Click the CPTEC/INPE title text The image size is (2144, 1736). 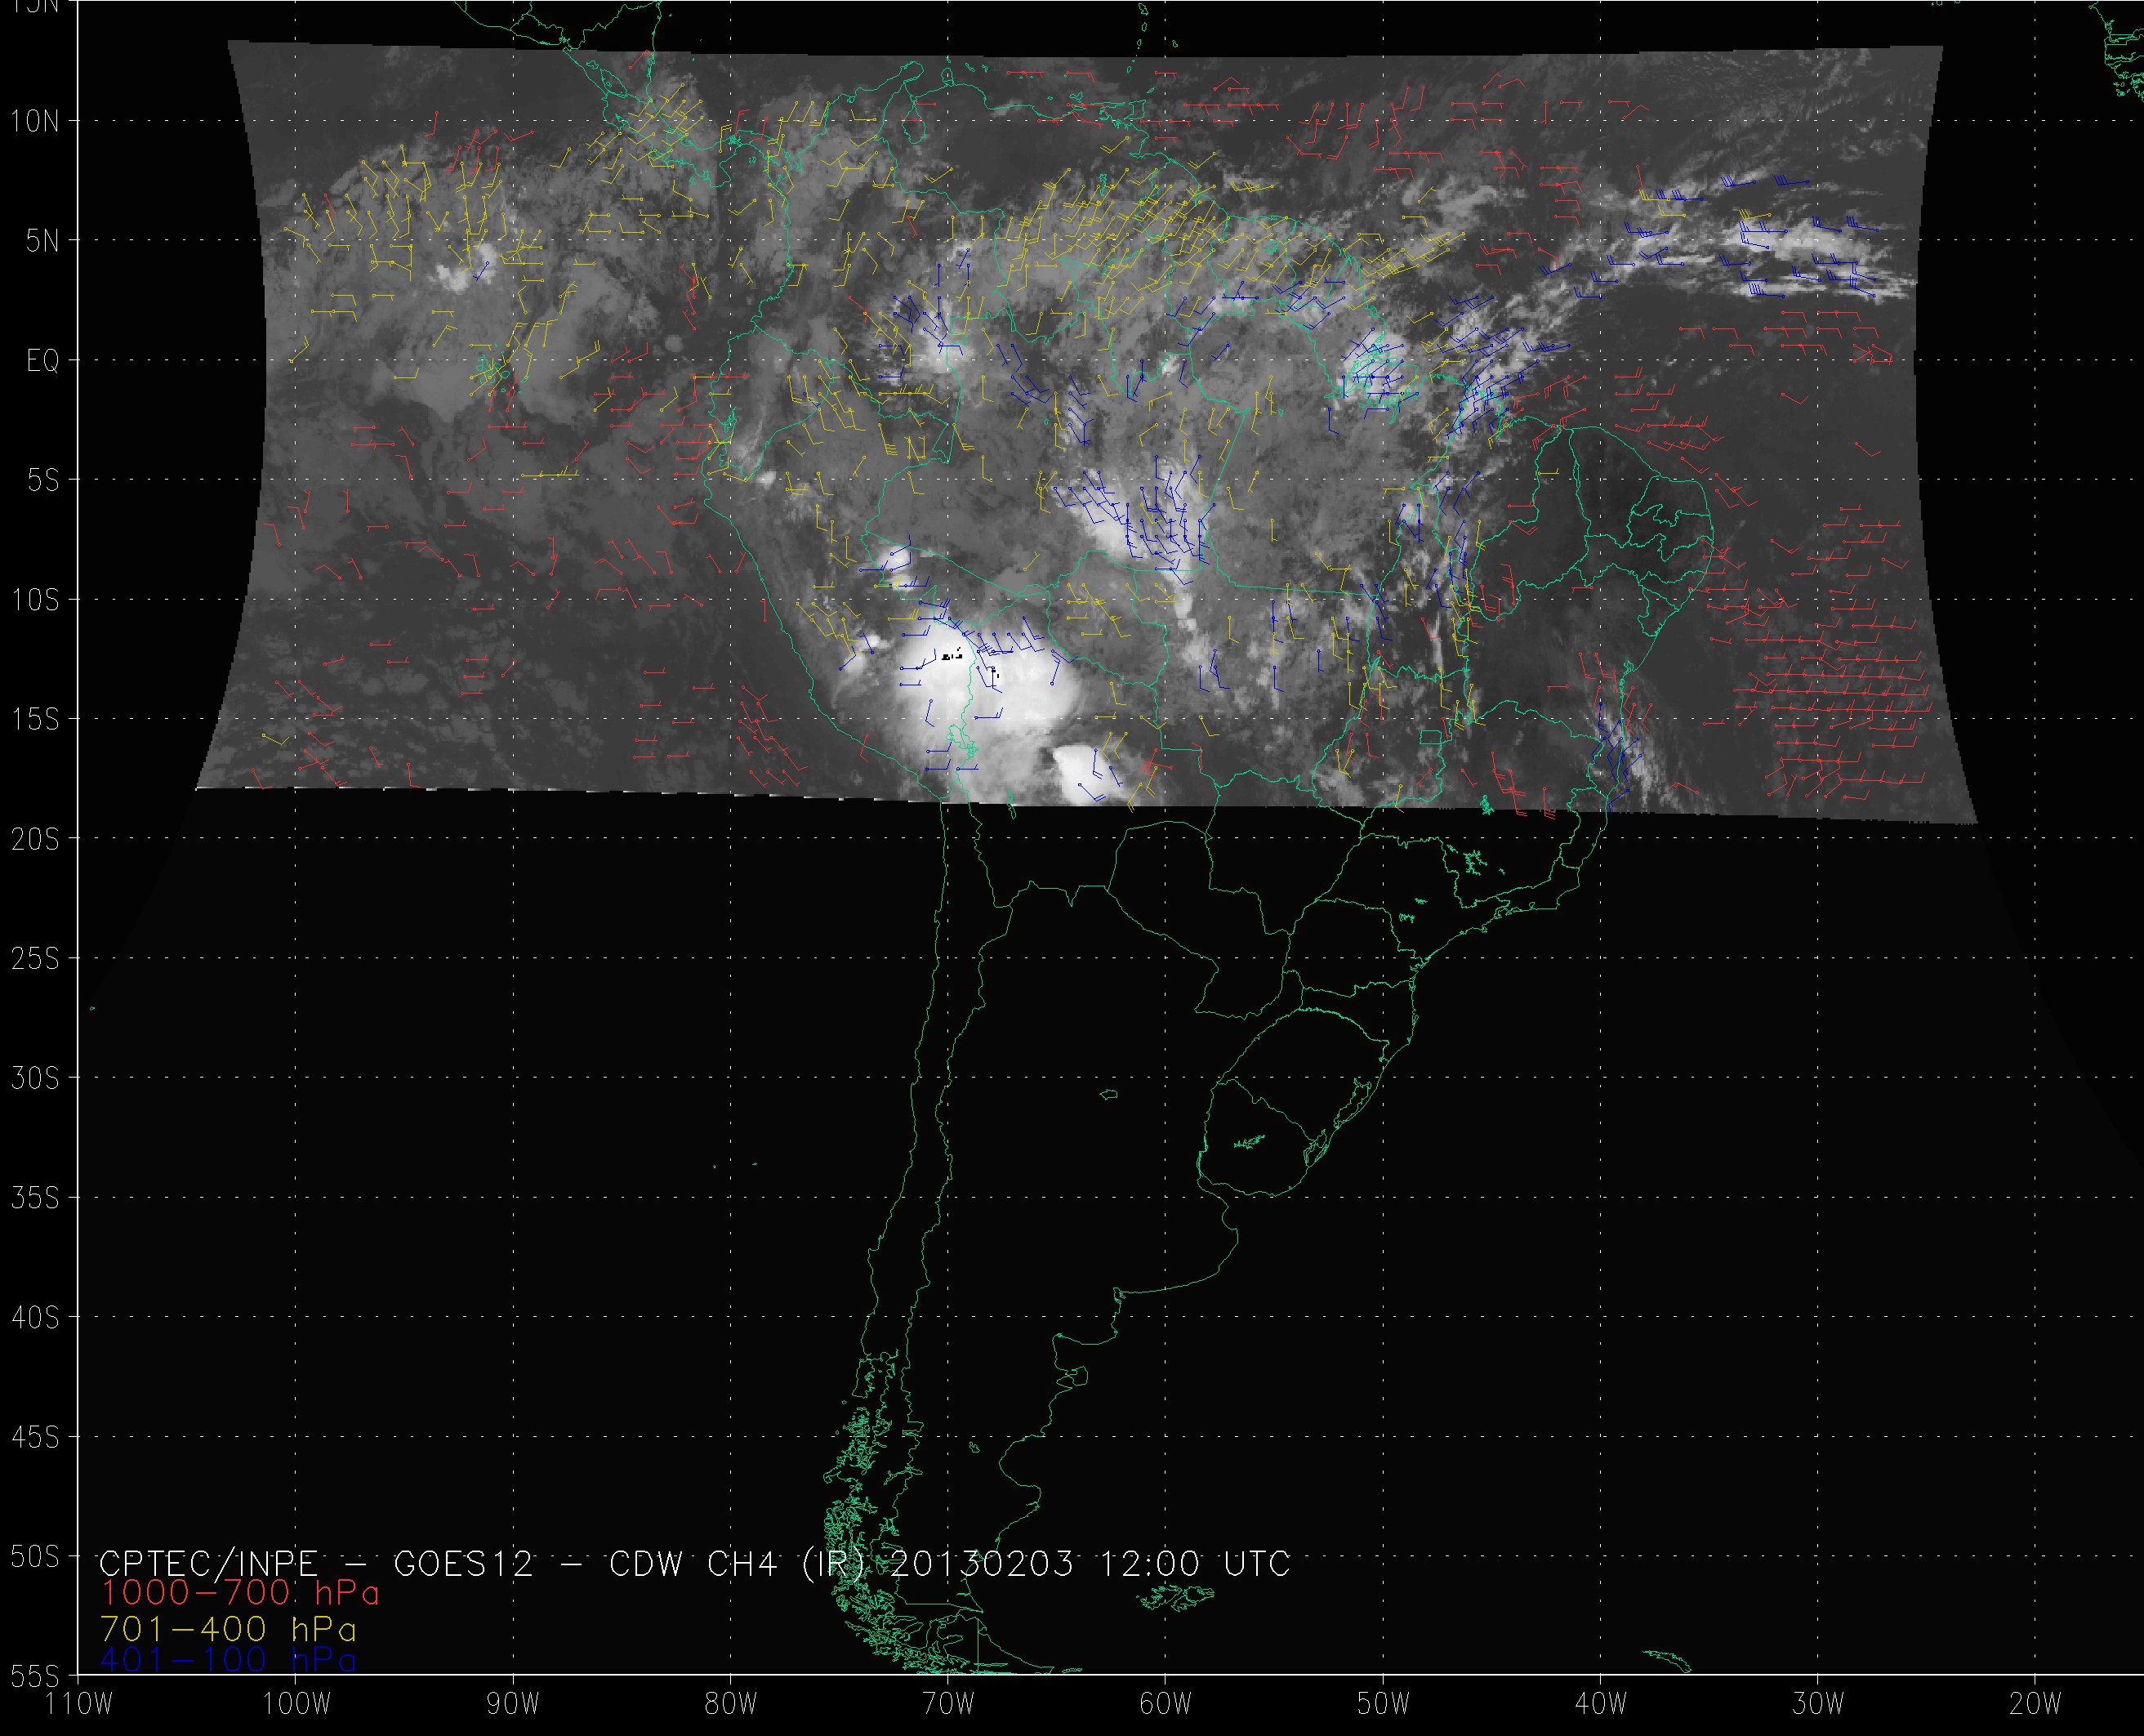[208, 1563]
